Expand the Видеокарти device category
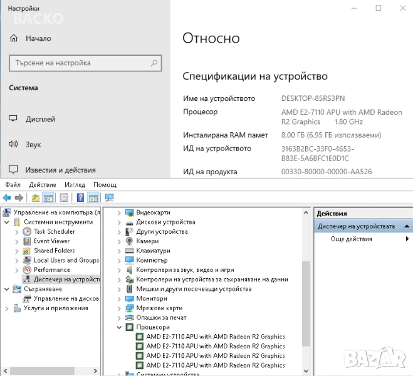Image resolution: width=413 pixels, height=376 pixels. (x=119, y=213)
